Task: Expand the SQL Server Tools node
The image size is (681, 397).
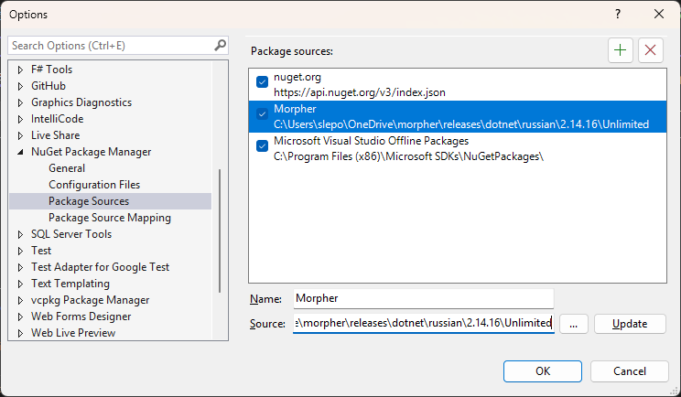Action: coord(21,234)
